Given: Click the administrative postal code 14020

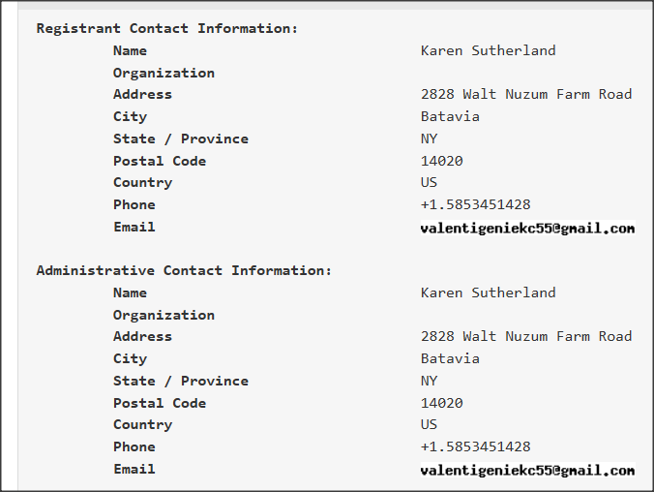Looking at the screenshot, I should (x=441, y=403).
